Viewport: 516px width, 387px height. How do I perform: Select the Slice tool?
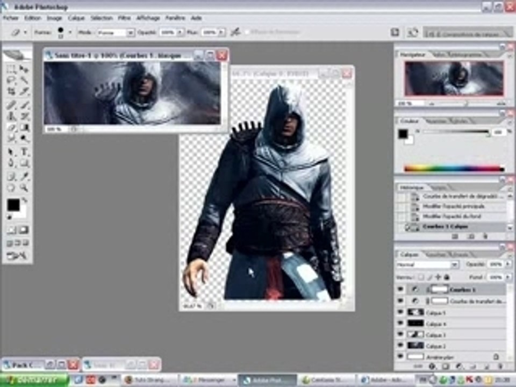point(24,91)
